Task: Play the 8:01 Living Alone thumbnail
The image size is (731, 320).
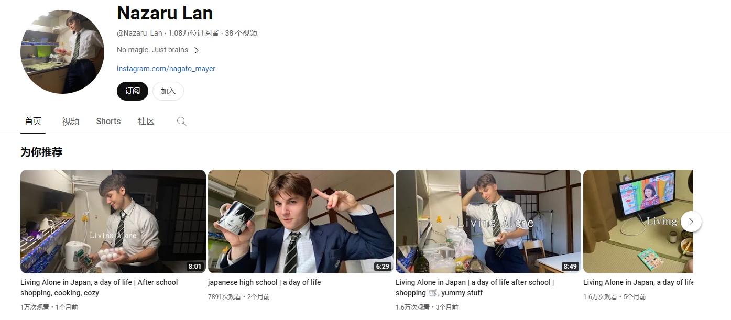Action: coord(113,222)
